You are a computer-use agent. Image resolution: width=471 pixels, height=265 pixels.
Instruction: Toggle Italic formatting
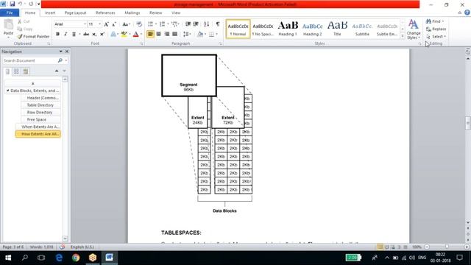65,35
